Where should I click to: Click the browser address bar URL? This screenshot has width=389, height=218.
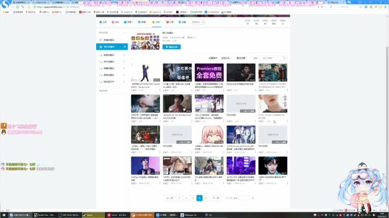coord(58,7)
